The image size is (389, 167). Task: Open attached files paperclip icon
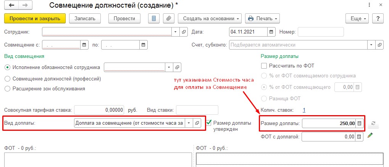coord(168,19)
